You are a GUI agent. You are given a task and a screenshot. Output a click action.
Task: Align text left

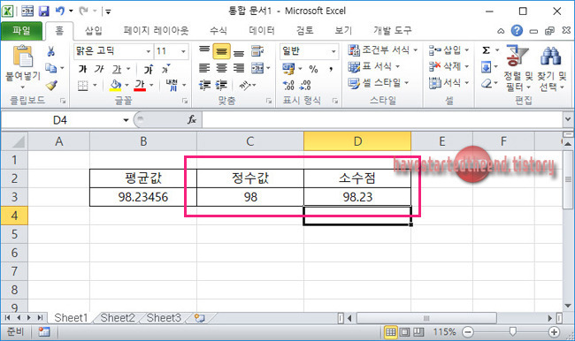(204, 68)
